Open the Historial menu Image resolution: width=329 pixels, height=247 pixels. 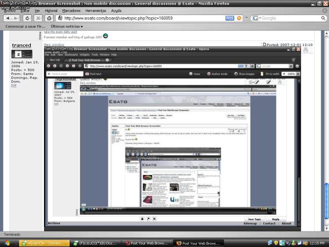(x=51, y=11)
